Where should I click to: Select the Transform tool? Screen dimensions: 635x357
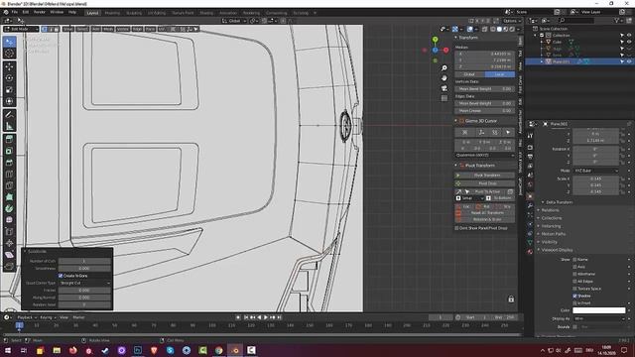[x=9, y=101]
